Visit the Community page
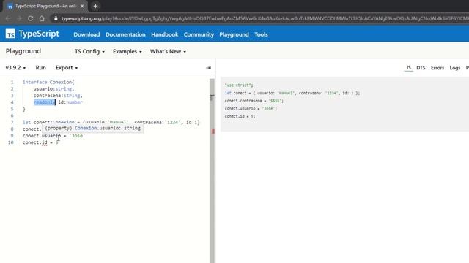469x263 pixels. pyautogui.click(x=199, y=34)
